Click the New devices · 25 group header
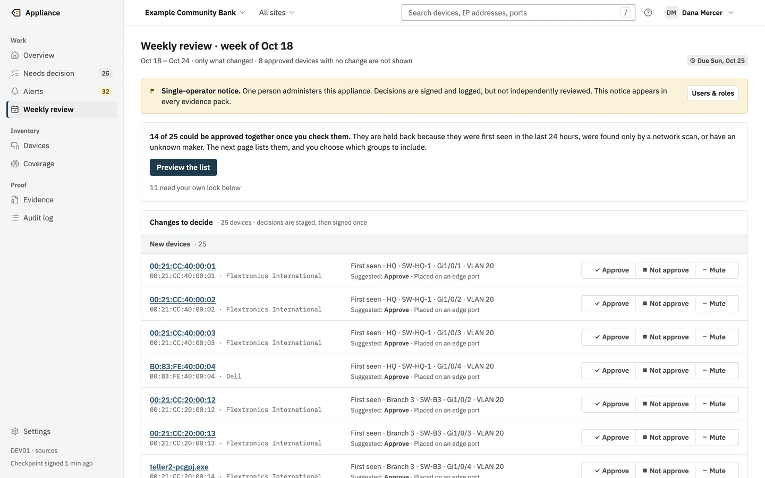This screenshot has height=478, width=765. [444, 244]
